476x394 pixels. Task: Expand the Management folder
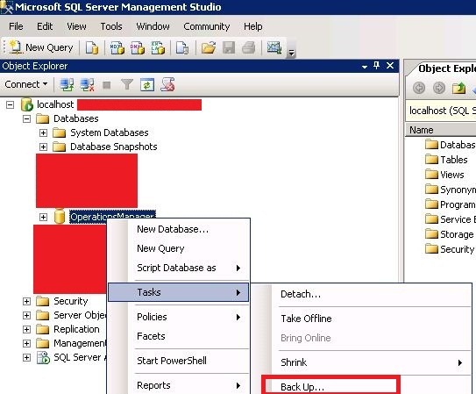click(x=26, y=343)
